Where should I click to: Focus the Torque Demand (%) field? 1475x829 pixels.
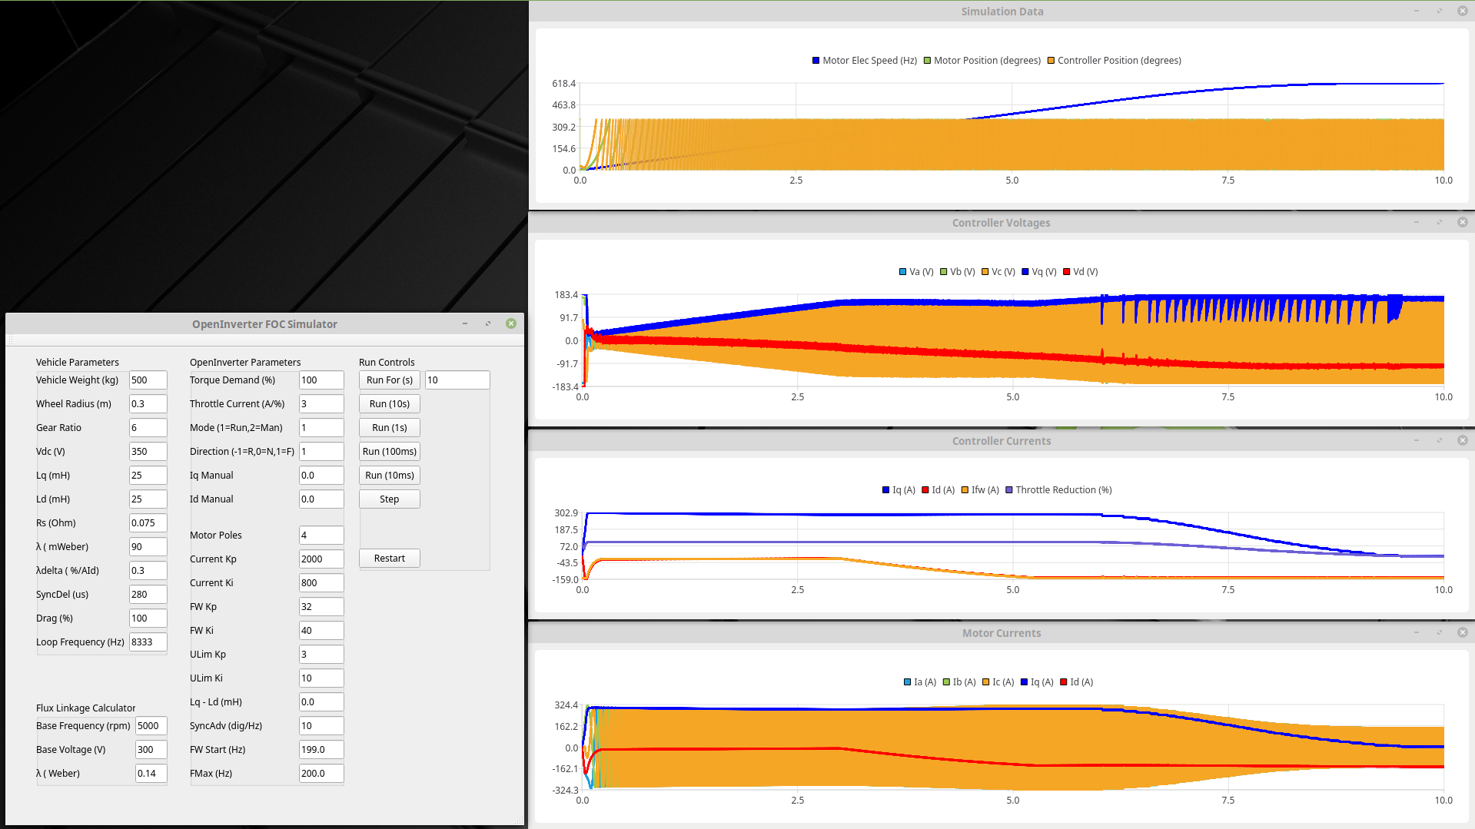pos(321,380)
